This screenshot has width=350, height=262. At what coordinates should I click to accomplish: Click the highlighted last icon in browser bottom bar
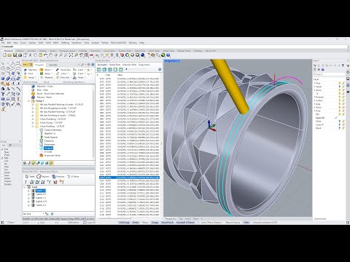(51, 163)
